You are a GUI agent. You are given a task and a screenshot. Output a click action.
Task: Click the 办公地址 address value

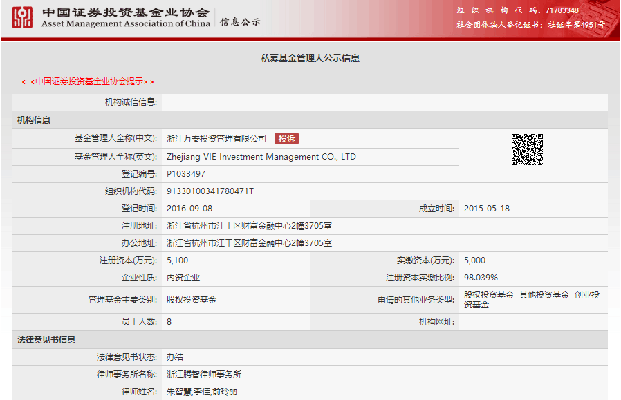249,243
